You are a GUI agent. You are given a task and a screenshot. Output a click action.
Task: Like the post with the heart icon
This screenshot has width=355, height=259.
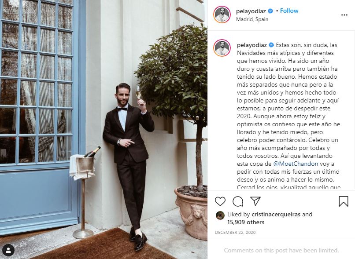(x=220, y=201)
